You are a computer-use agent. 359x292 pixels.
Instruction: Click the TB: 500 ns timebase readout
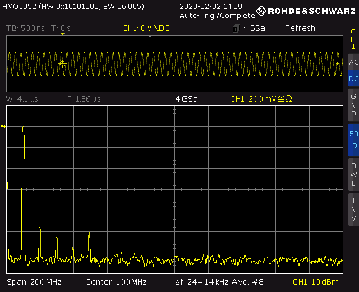pyautogui.click(x=26, y=28)
